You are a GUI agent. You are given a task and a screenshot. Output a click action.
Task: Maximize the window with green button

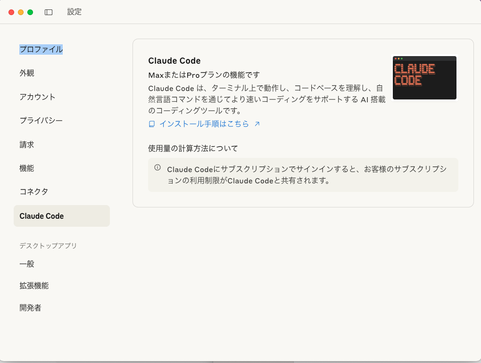coord(30,12)
